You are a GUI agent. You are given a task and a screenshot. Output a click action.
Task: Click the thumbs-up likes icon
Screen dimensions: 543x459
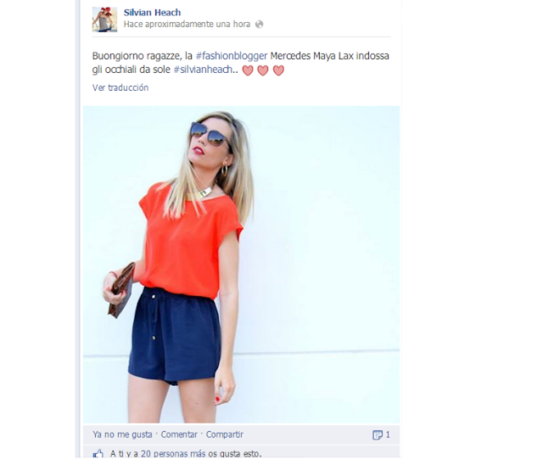(x=98, y=453)
